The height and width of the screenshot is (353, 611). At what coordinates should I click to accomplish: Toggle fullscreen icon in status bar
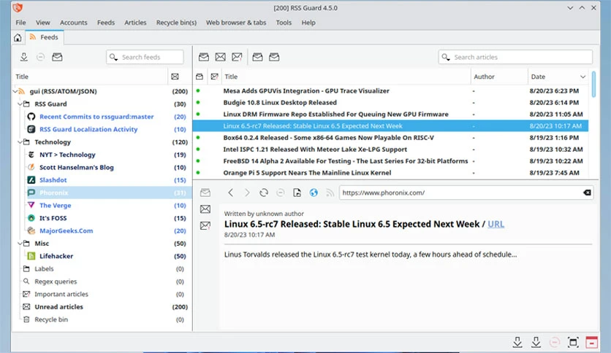573,342
